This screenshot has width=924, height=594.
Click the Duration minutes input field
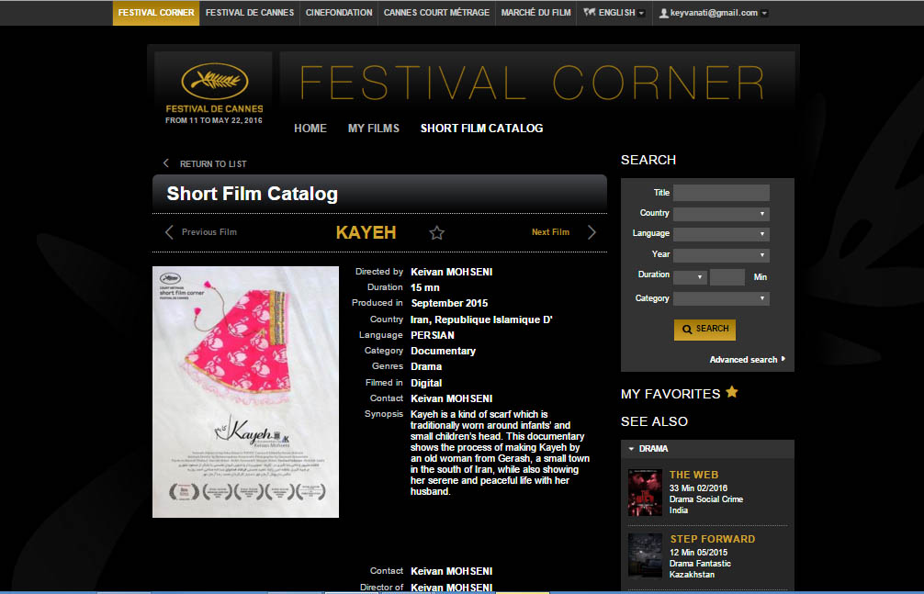727,277
